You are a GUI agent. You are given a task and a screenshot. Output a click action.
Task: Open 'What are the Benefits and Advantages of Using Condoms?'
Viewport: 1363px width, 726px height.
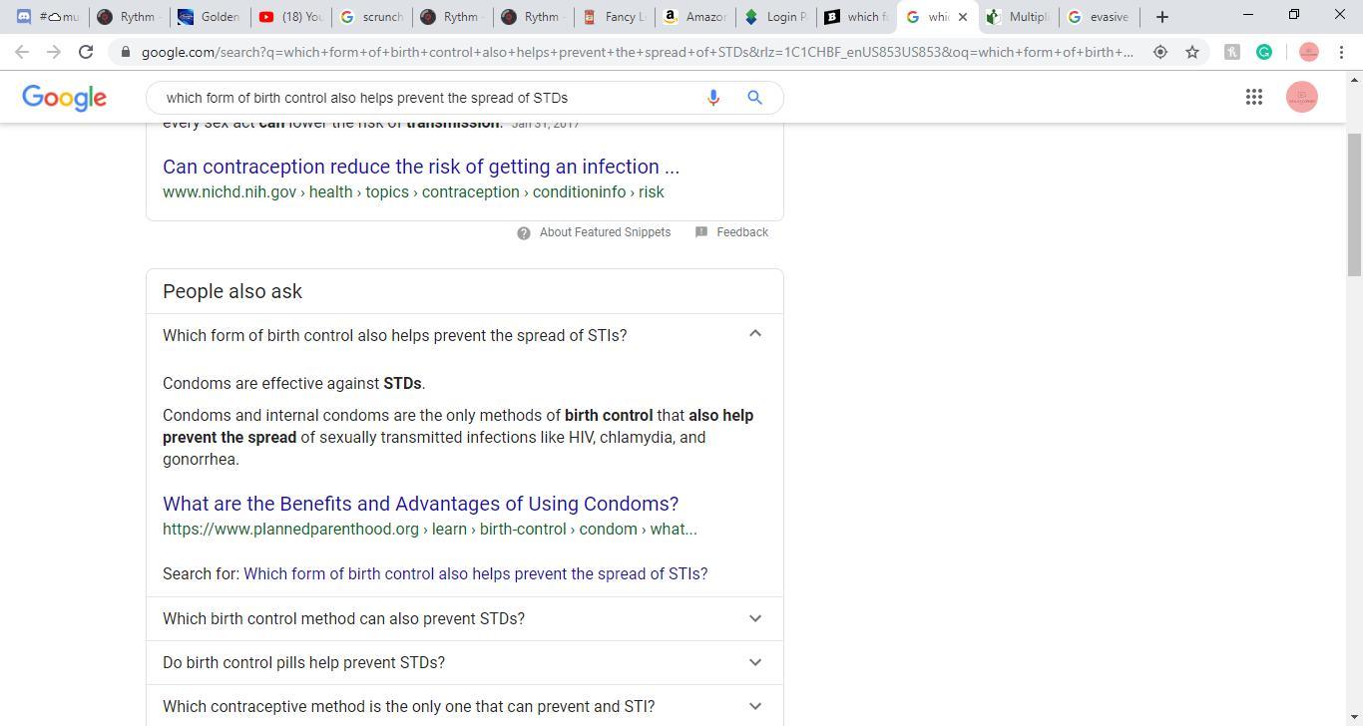coord(420,504)
